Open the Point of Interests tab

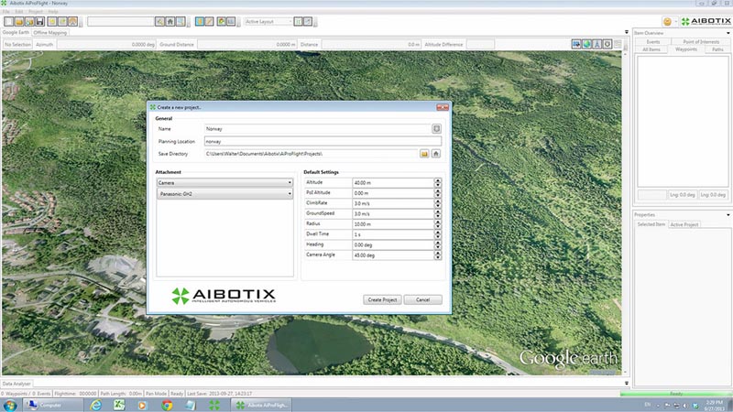coord(701,41)
